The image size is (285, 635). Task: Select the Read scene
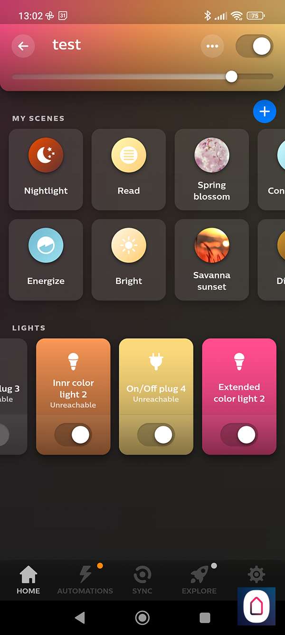point(129,169)
